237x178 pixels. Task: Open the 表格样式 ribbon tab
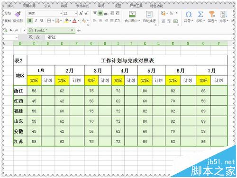pyautogui.click(x=82, y=6)
